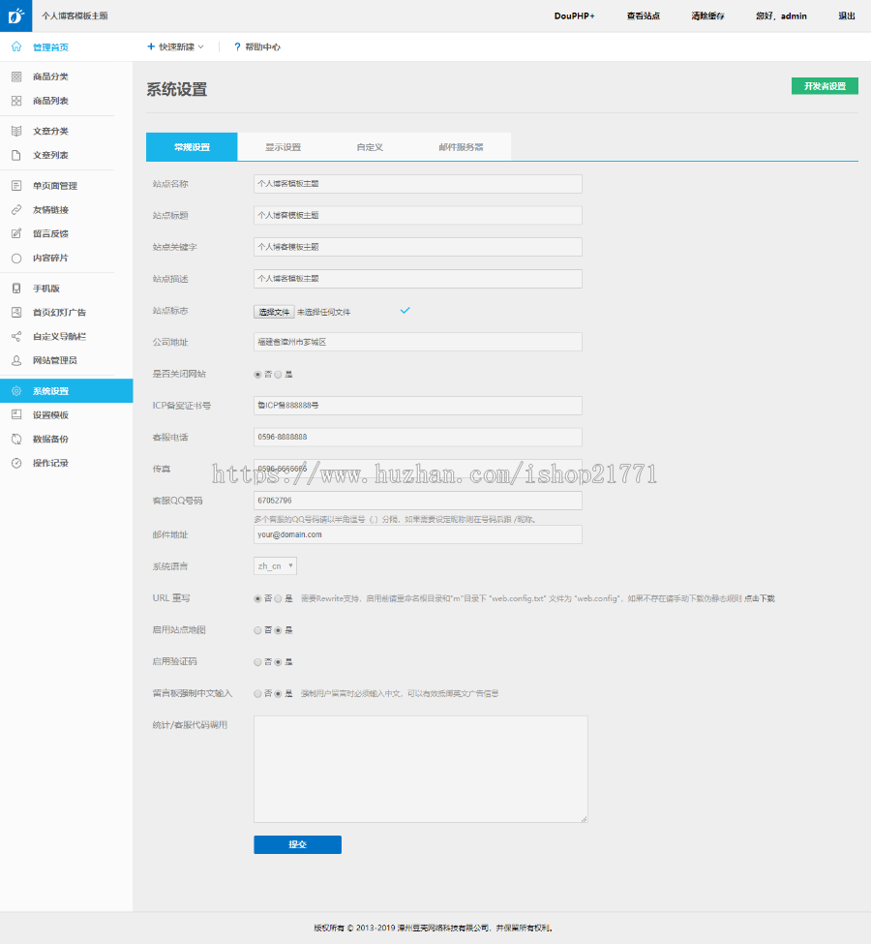Click the 数据备份 refresh icon

(x=16, y=439)
